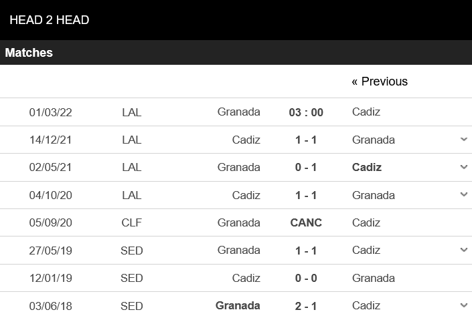Expand the 03/06/18 match details chevron
472x318 pixels.
point(463,305)
